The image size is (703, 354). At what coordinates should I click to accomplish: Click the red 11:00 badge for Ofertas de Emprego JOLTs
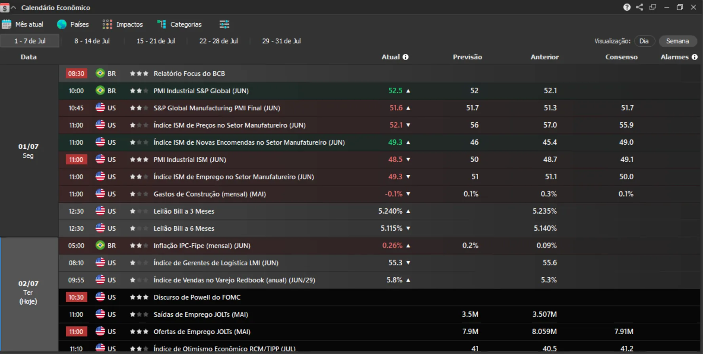[x=76, y=332]
